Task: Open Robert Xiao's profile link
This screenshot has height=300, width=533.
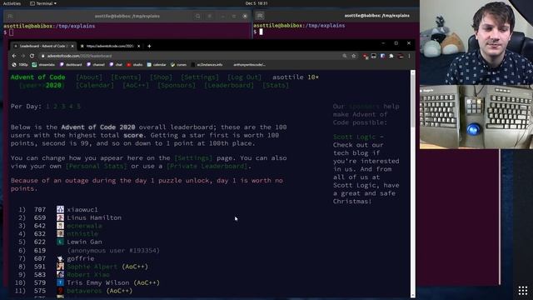Action: [x=88, y=275]
